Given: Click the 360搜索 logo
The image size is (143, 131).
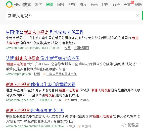Looking at the screenshot, I should [19, 5].
